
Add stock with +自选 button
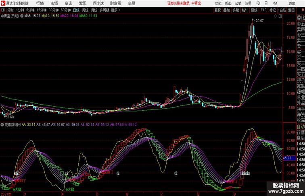282,10
